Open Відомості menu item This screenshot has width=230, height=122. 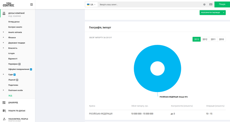[13, 59]
